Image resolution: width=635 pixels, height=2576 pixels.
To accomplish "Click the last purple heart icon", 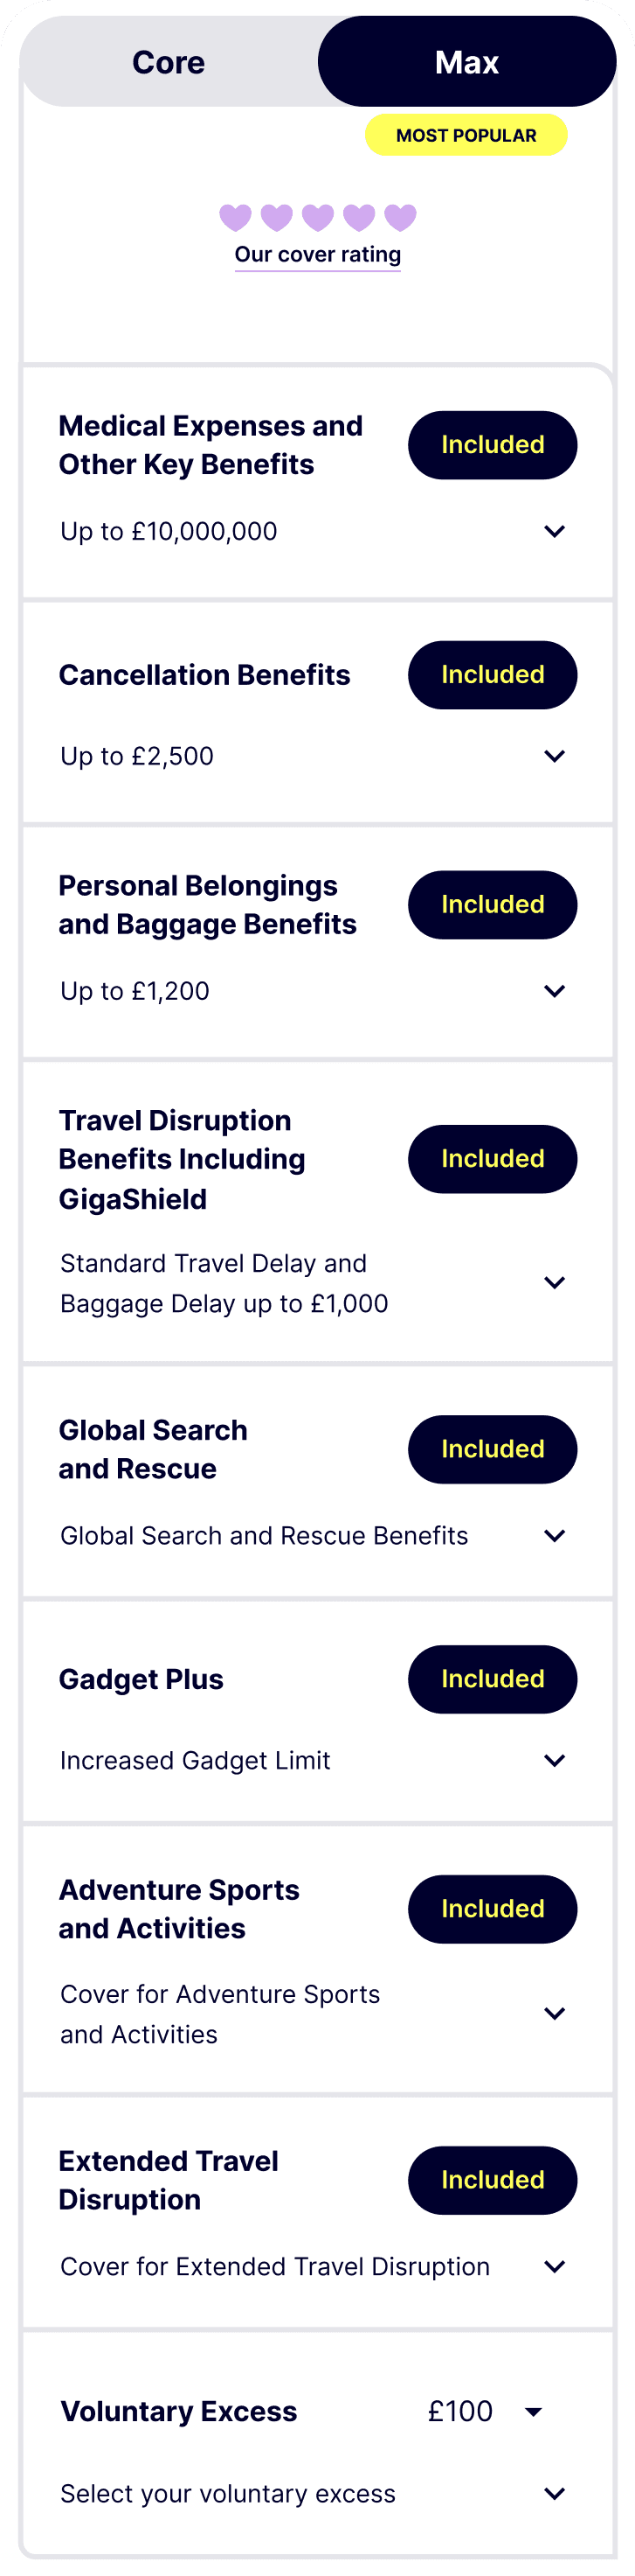I will click(x=399, y=215).
